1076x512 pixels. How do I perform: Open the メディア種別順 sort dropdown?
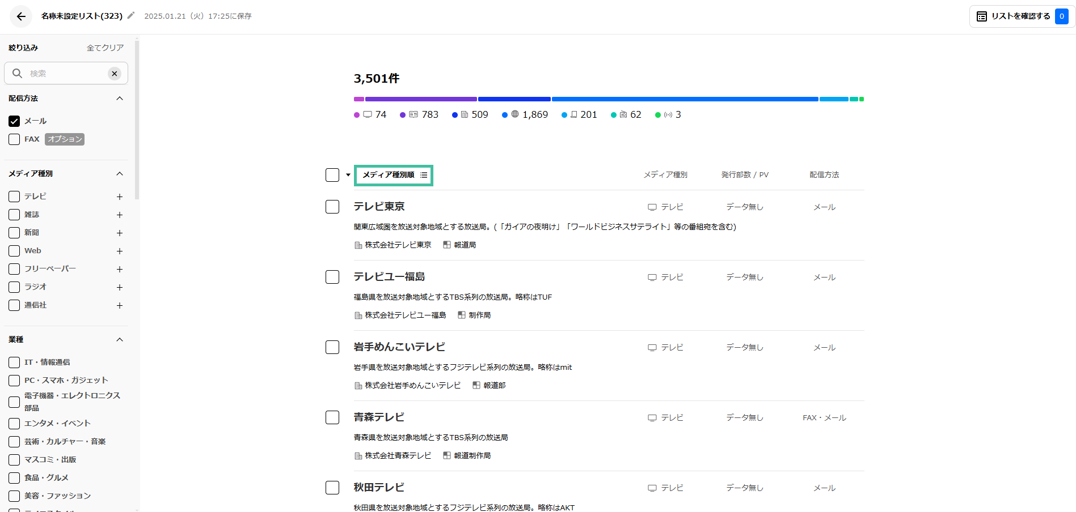394,175
